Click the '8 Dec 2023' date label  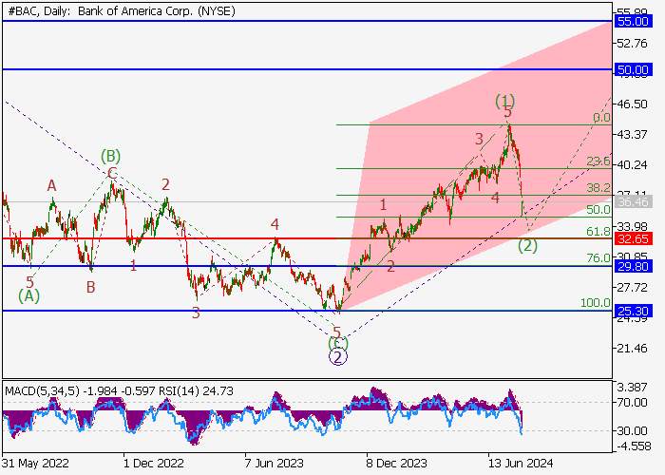click(x=397, y=463)
